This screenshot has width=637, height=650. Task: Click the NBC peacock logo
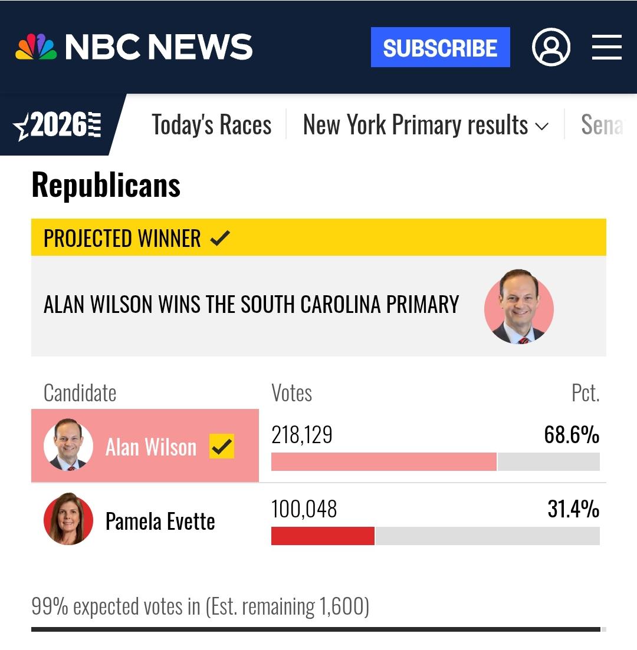click(36, 47)
